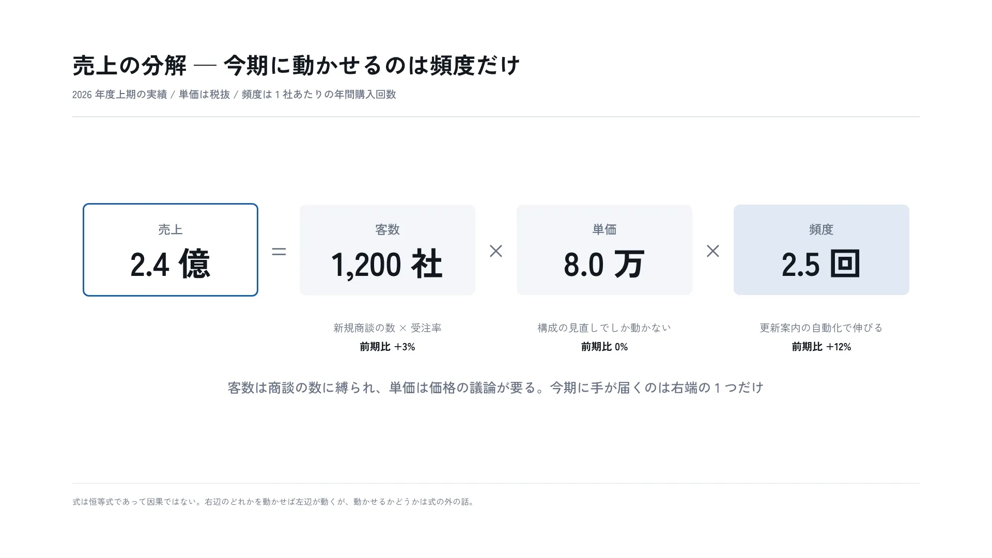Select the 客数 1,200 社 card
This screenshot has height=558, width=992.
pos(388,250)
